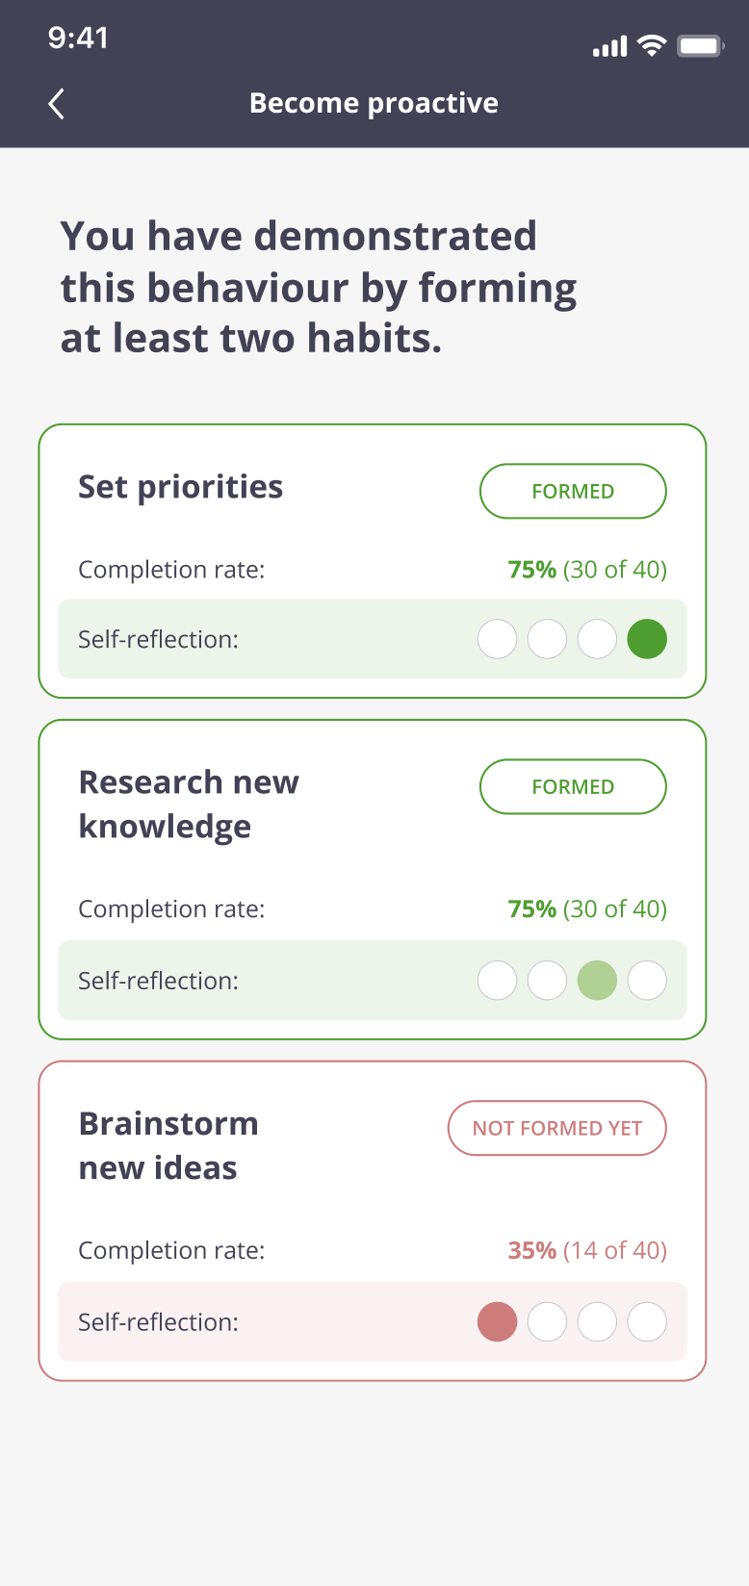Tap the back arrow in header
The height and width of the screenshot is (1586, 749).
tap(57, 104)
